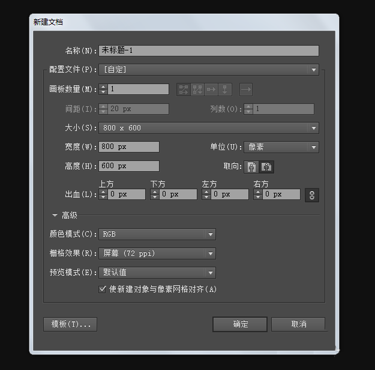Adjust the 右方 right bleed stepper
The image size is (375, 370).
pos(258,194)
